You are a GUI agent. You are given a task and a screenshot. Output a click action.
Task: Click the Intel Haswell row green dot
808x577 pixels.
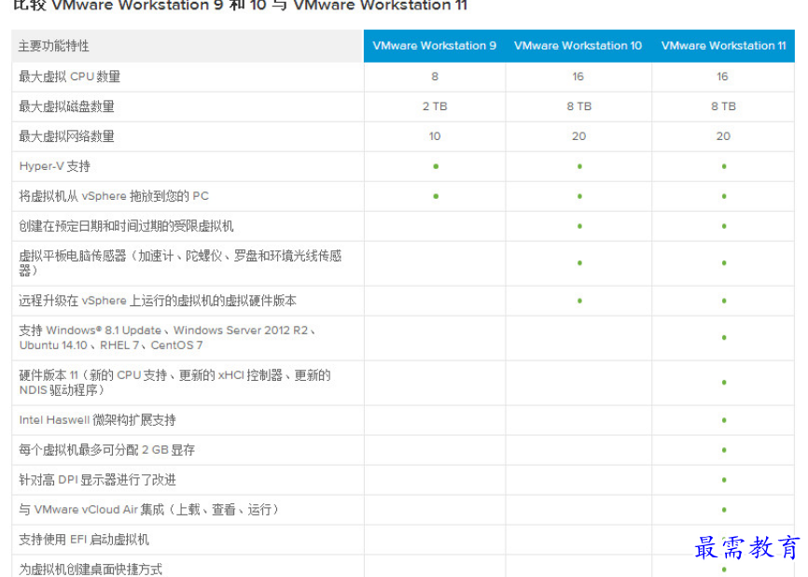[724, 420]
